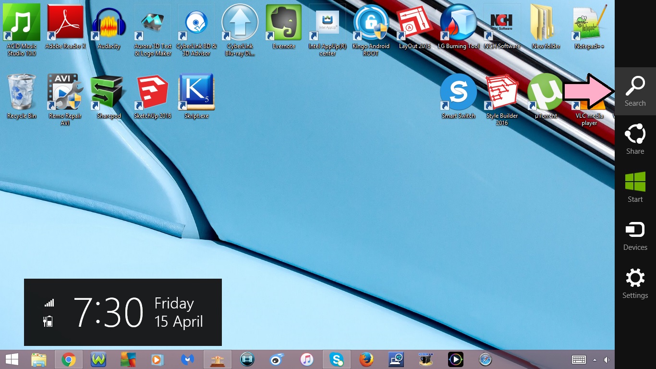The width and height of the screenshot is (656, 369).
Task: Open AVG antivirus from the taskbar
Action: tap(128, 359)
